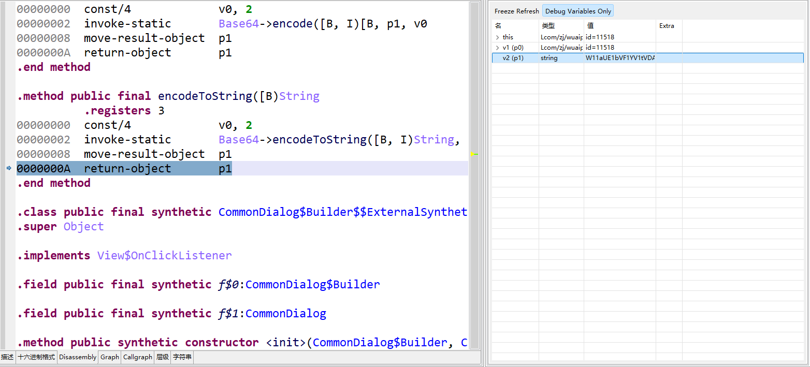Toggle Debug Variables Only filter
This screenshot has width=810, height=367.
[x=578, y=11]
